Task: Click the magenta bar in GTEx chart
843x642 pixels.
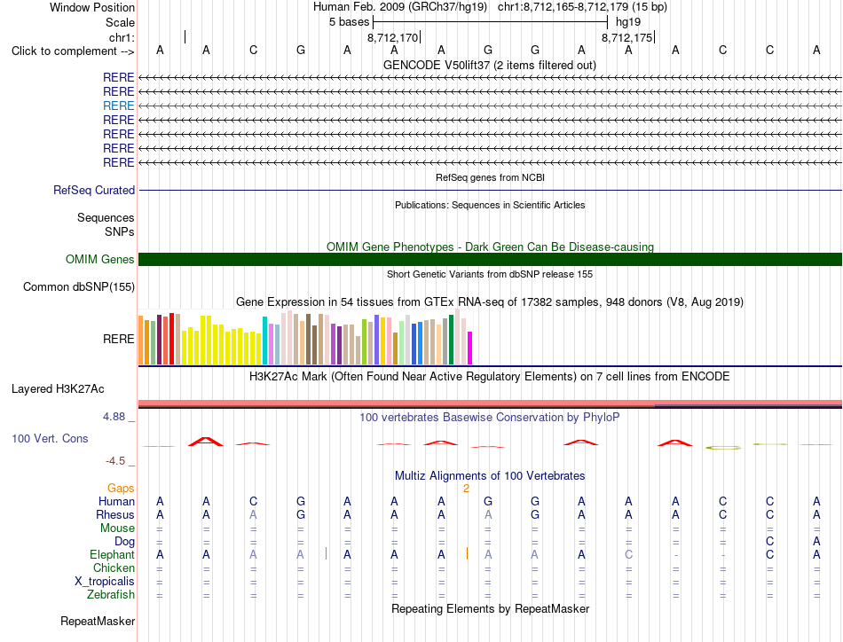Action: pos(470,348)
